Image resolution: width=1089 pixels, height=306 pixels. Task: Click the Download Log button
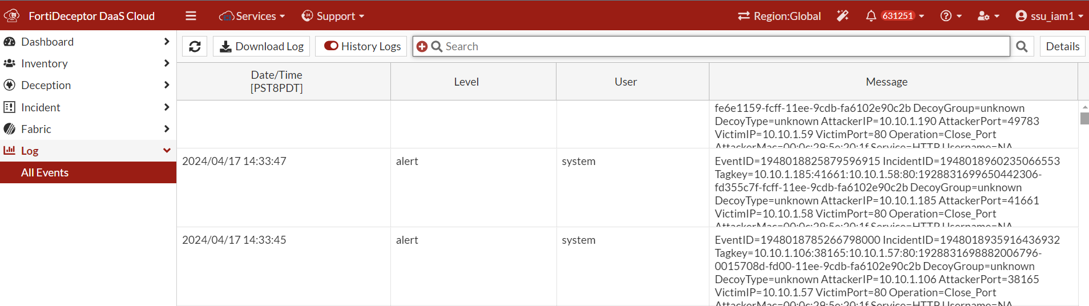(x=261, y=46)
